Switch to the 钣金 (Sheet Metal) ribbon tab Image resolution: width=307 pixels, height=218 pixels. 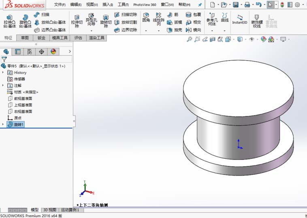point(41,38)
